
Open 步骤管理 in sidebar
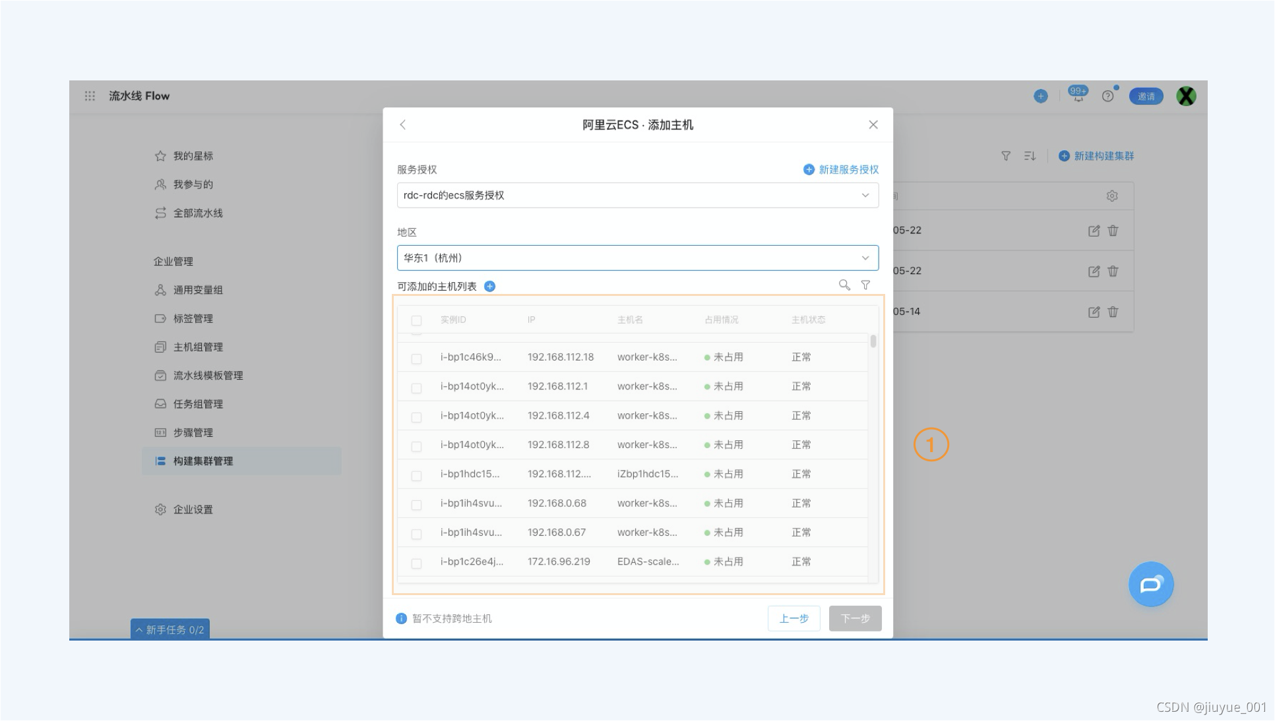click(x=193, y=432)
